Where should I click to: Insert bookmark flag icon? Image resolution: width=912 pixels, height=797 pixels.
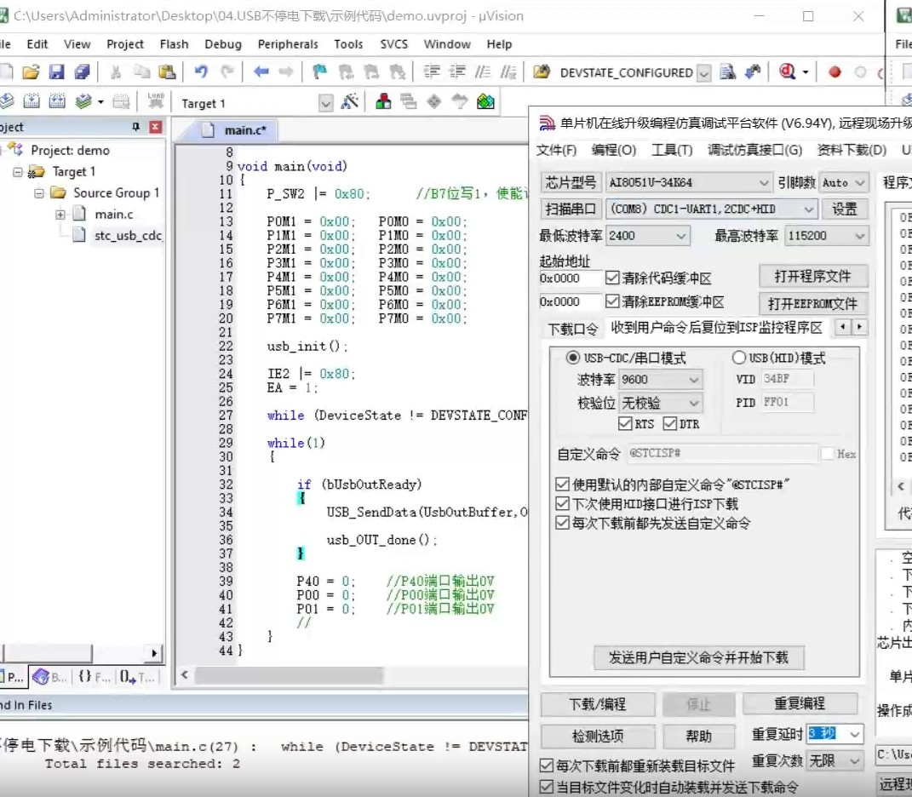point(320,72)
